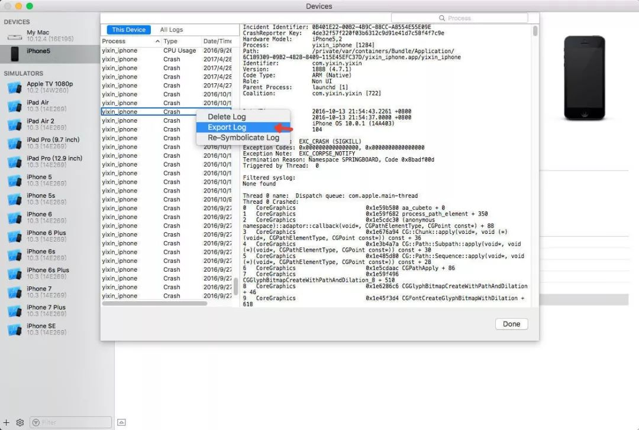Image resolution: width=639 pixels, height=430 pixels.
Task: Sort by the Type column header
Action: pos(182,41)
